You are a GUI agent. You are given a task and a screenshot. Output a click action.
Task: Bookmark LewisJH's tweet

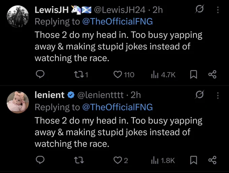tap(194, 75)
